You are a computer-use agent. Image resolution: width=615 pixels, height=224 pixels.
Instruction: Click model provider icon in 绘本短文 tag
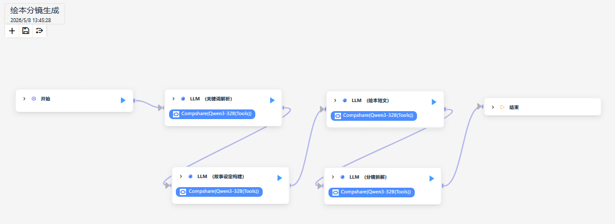coord(338,116)
